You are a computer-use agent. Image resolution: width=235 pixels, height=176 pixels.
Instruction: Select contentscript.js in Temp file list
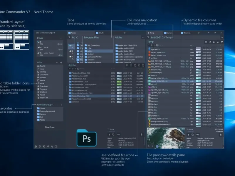185,72
